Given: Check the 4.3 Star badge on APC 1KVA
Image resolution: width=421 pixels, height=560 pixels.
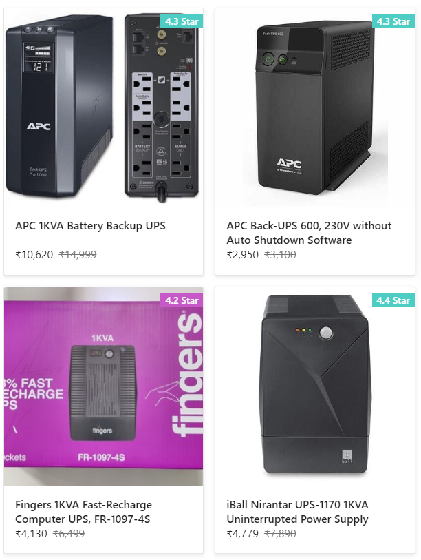Looking at the screenshot, I should click(x=182, y=21).
